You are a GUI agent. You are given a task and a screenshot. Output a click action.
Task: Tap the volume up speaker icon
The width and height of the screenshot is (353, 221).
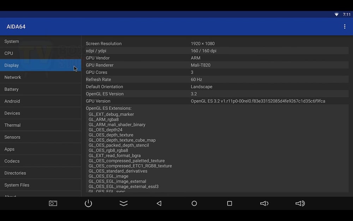[x=300, y=203]
